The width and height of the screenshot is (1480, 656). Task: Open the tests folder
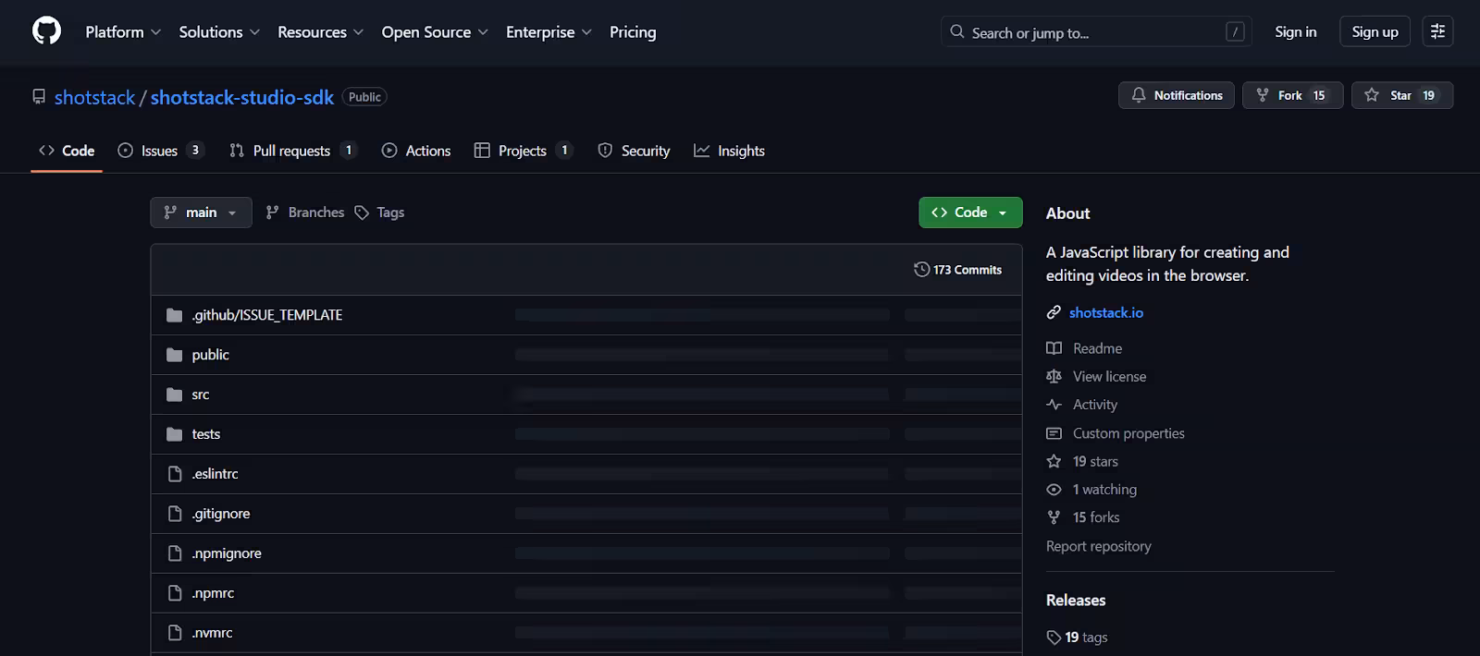(206, 434)
